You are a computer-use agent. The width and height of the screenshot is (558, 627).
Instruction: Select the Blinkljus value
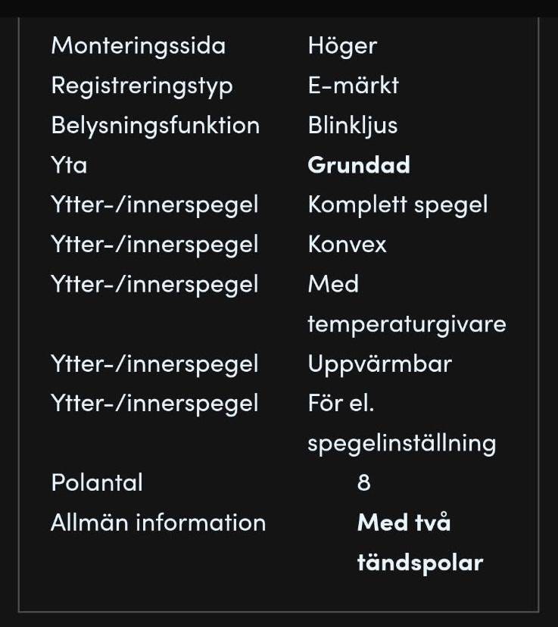pyautogui.click(x=352, y=125)
